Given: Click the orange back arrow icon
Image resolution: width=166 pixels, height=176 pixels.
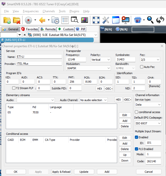Looking at the screenshot, I should coord(42,20).
